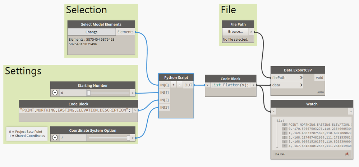Image resolution: width=359 pixels, height=167 pixels.
Task: Edit the POINT,NORTHING,EASTING code block text
Action: click(x=75, y=110)
